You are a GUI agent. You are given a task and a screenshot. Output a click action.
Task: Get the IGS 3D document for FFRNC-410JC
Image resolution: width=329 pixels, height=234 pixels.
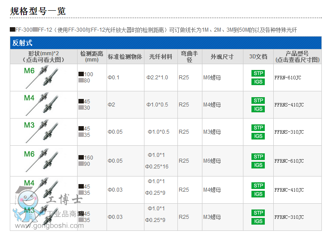pyautogui.click(x=258, y=194)
